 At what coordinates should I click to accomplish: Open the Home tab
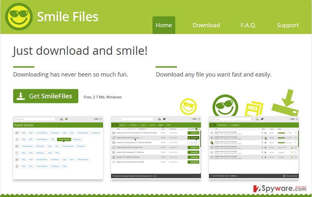[x=164, y=25]
